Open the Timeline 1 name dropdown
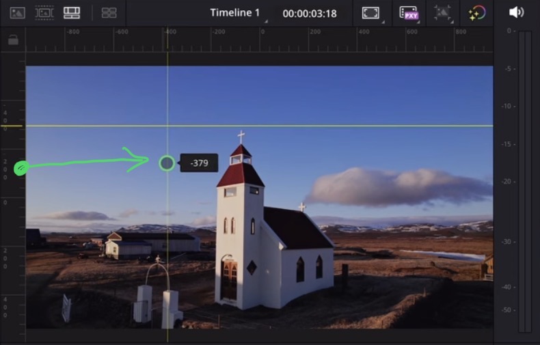This screenshot has width=540, height=345. click(237, 13)
